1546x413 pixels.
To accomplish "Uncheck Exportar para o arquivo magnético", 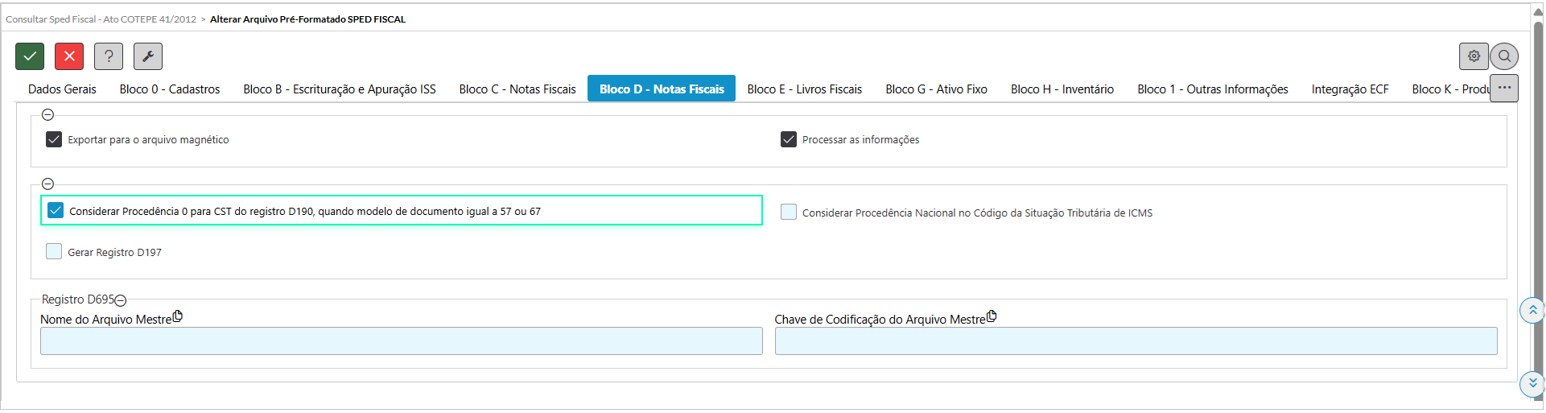I will (54, 139).
